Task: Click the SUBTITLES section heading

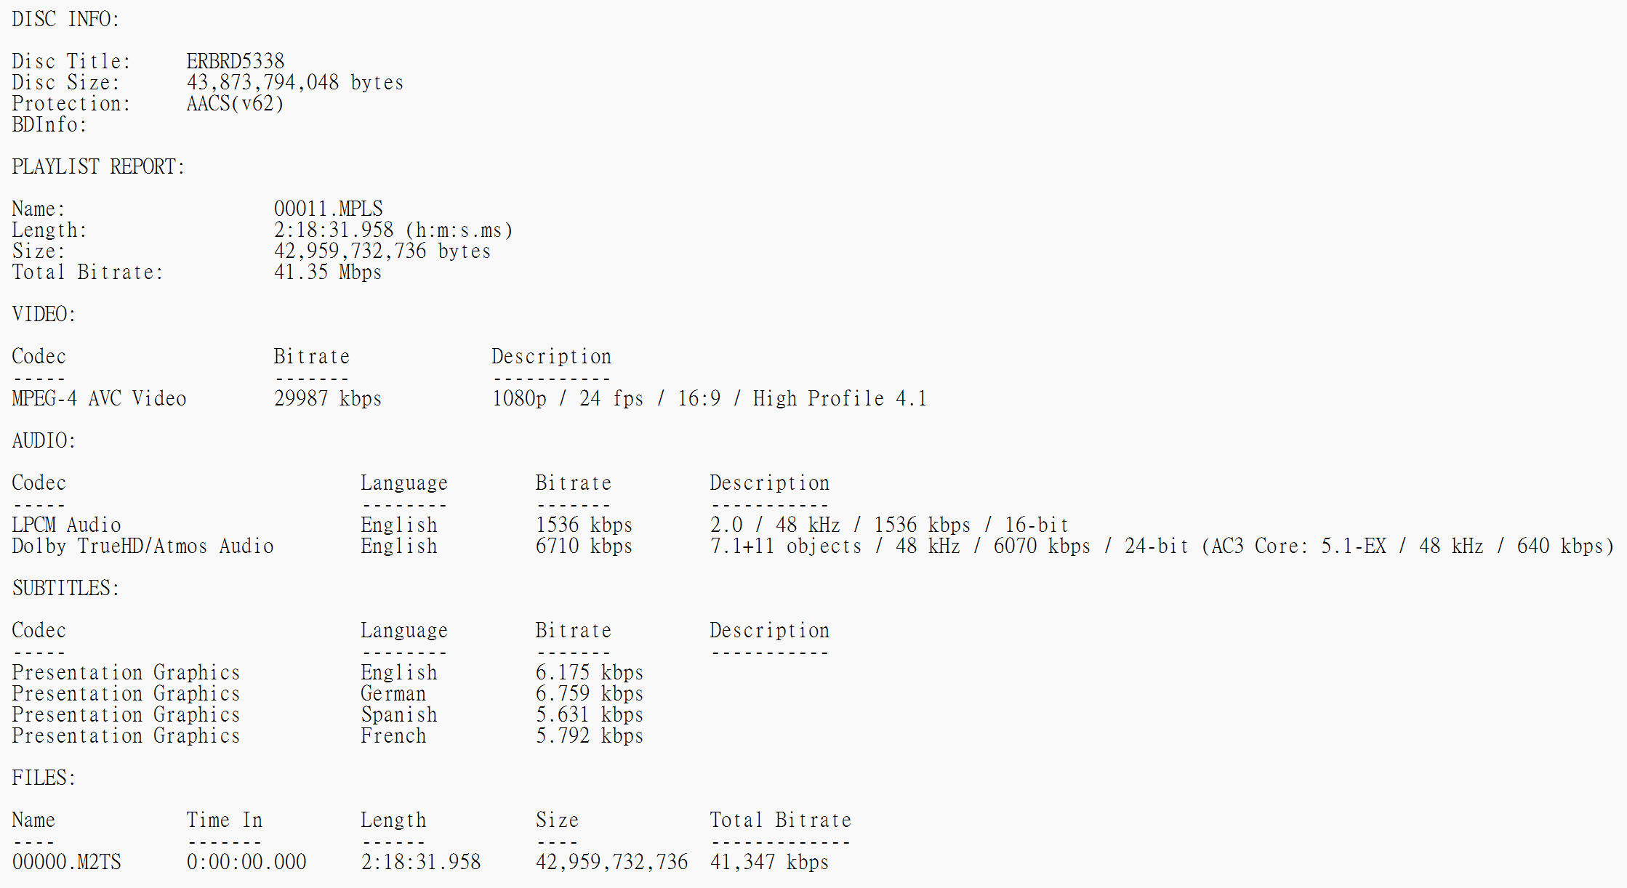Action: 65,588
